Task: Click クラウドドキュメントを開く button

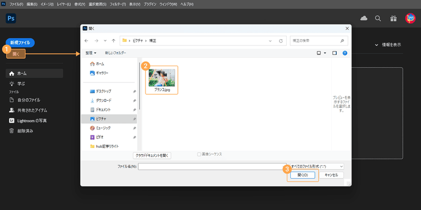Action: pos(152,156)
